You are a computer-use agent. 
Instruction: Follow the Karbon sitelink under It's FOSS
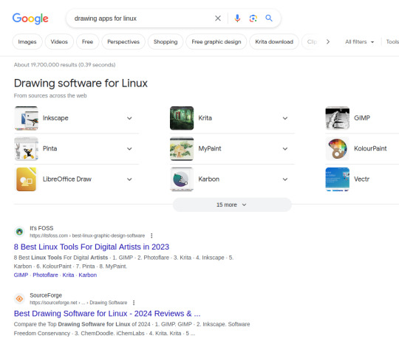click(88, 275)
